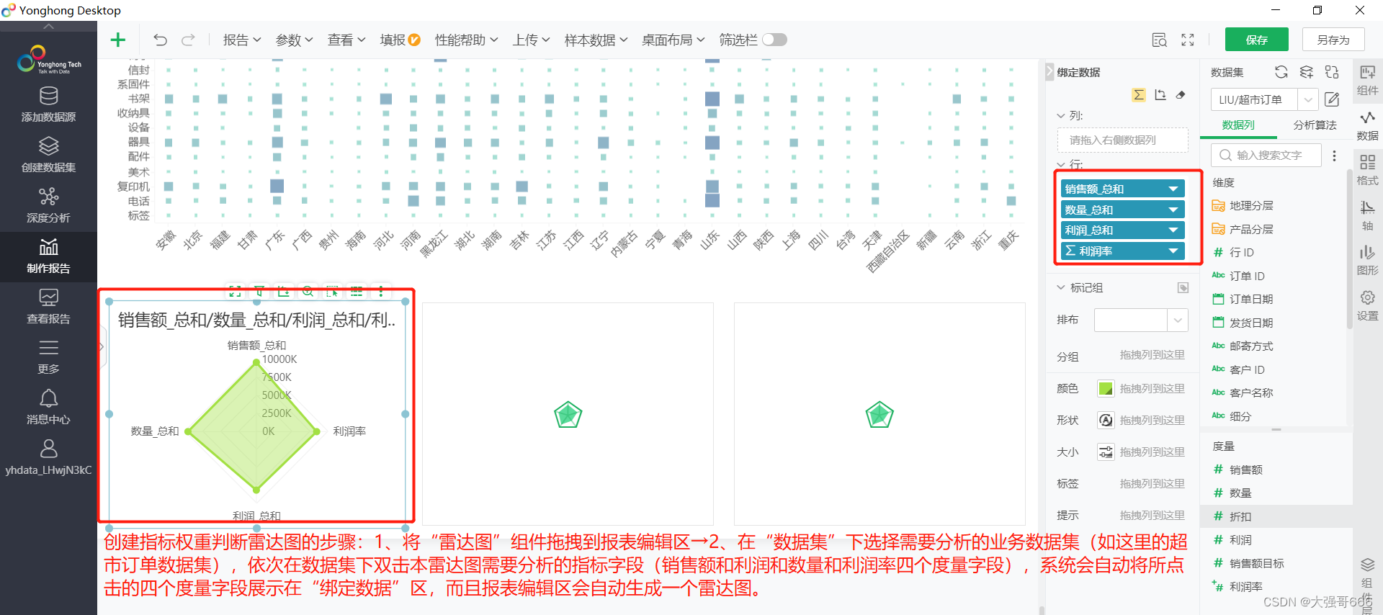Open the 轴 axis panel

[x=1367, y=215]
